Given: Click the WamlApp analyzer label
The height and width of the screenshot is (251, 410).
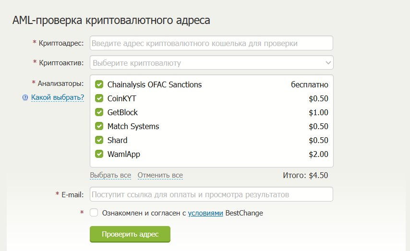Looking at the screenshot, I should 124,154.
